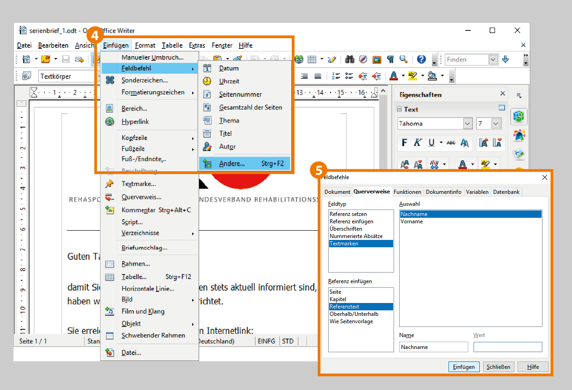Image resolution: width=572 pixels, height=390 pixels.
Task: Switch to the Datenbank tab
Action: point(507,192)
